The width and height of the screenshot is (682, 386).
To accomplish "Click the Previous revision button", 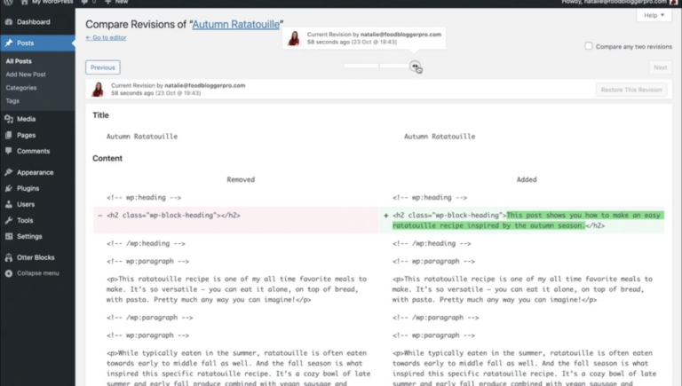I will [103, 67].
